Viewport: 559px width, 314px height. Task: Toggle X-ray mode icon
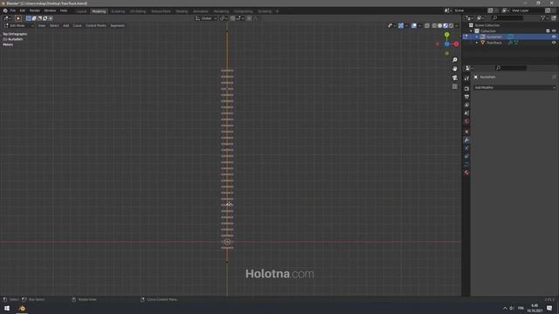(x=427, y=25)
